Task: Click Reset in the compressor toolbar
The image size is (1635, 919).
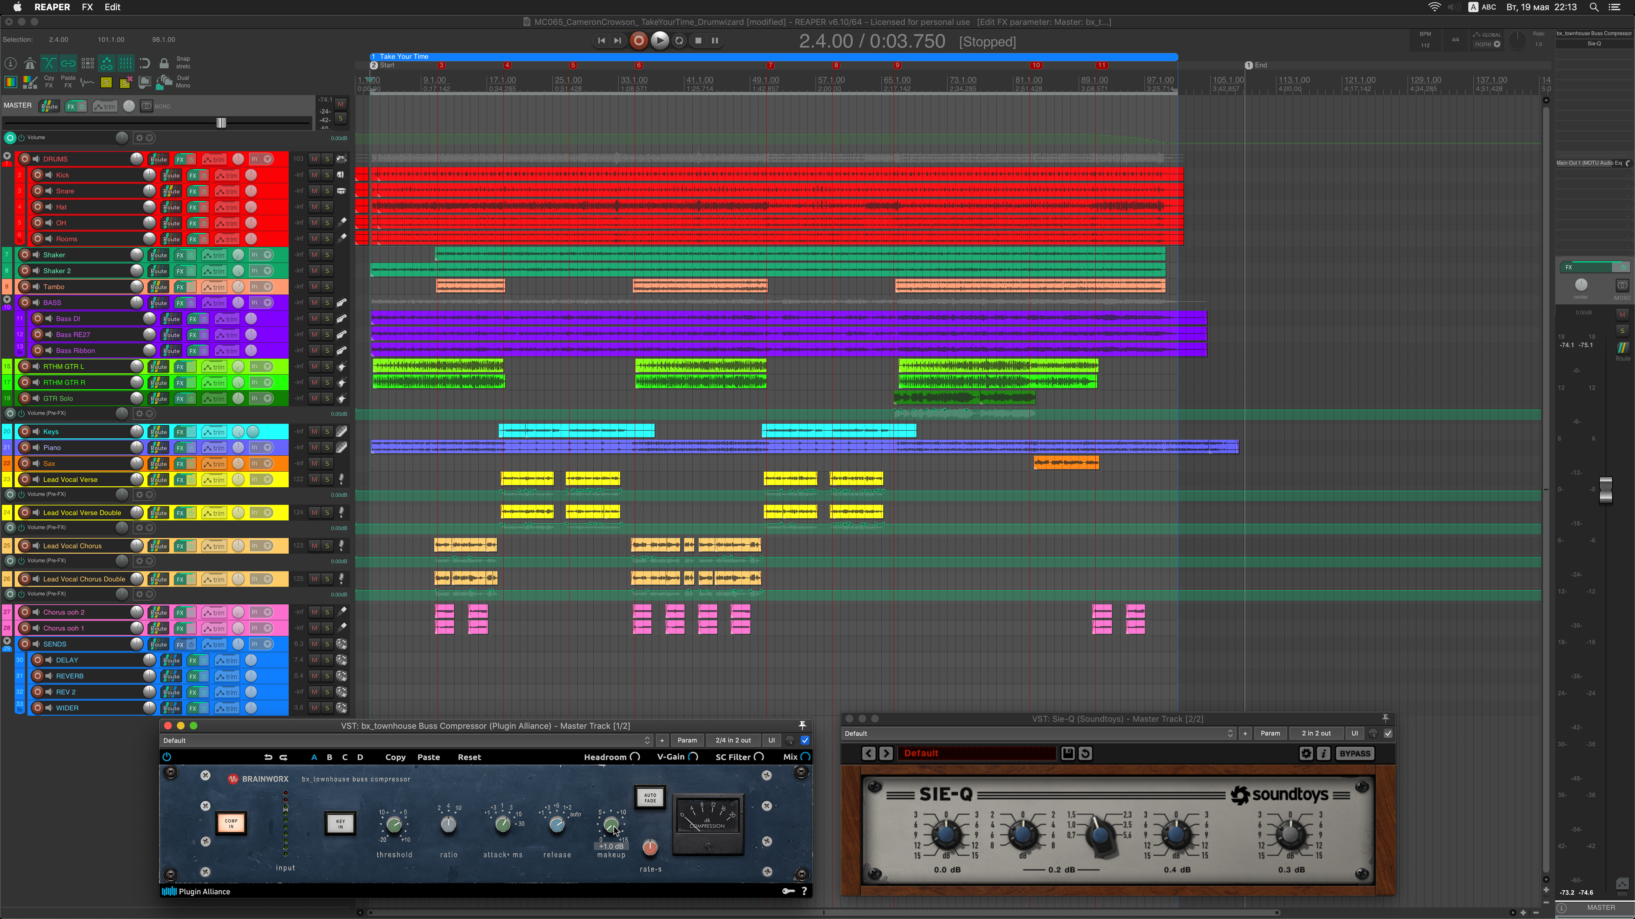Action: (x=469, y=757)
